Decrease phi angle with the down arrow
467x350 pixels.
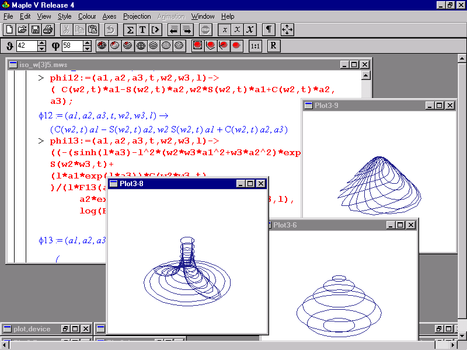[x=87, y=48]
